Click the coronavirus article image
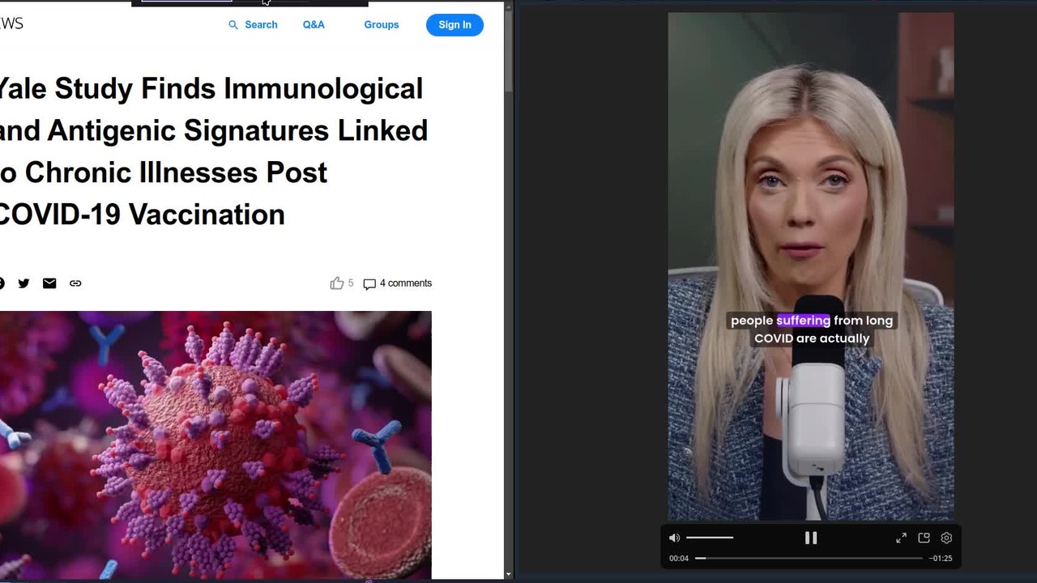 (x=216, y=445)
